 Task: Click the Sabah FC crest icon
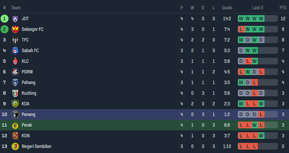(x=15, y=50)
